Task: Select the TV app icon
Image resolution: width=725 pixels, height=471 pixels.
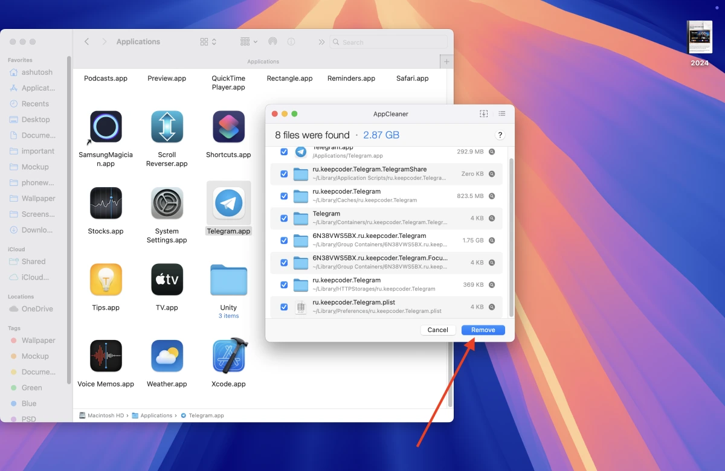Action: coord(167,280)
